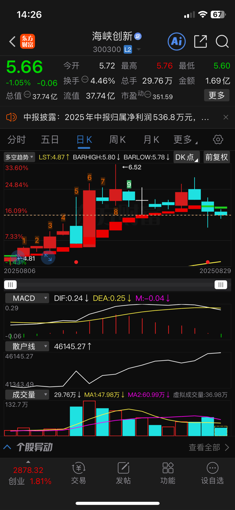Expand the 更多 chart period menu
235x510 pixels.
pos(185,140)
